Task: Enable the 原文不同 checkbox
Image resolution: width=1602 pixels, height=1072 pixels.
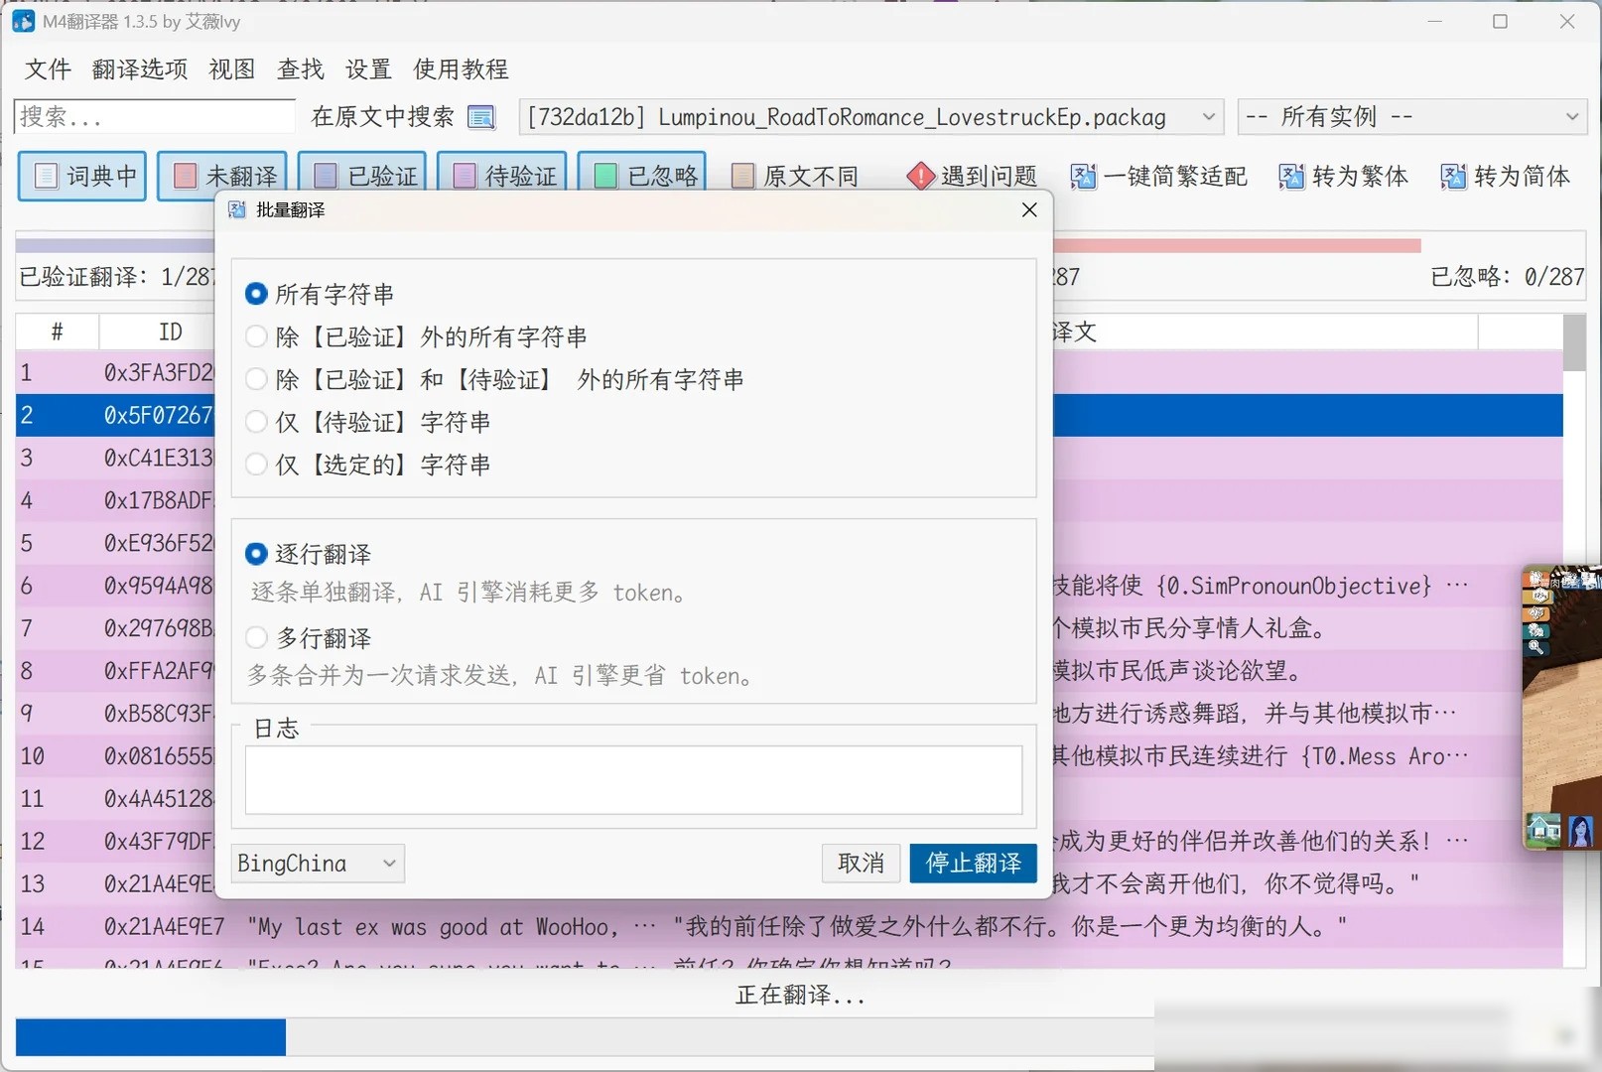Action: point(742,177)
